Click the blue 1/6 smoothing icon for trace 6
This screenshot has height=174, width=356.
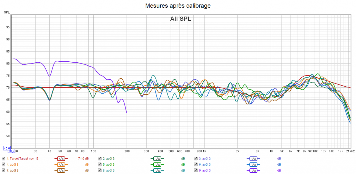253,165
